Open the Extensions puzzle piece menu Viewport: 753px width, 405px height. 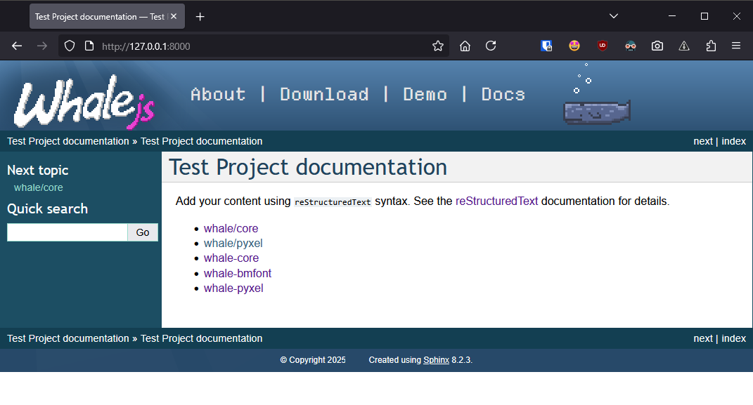pos(712,46)
